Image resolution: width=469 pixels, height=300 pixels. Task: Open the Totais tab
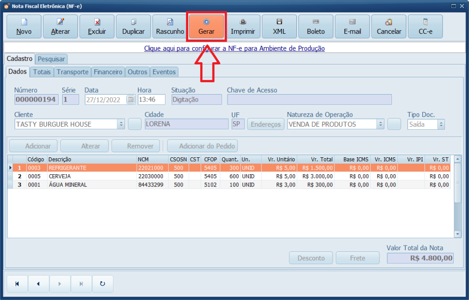click(x=42, y=72)
